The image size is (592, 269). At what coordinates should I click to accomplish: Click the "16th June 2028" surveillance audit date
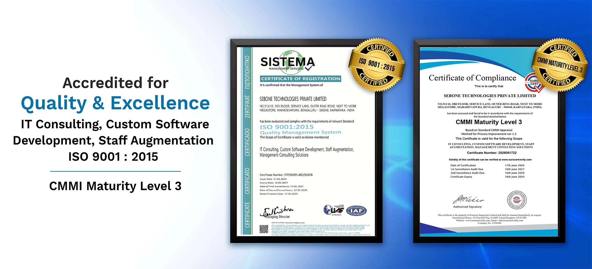point(515,173)
